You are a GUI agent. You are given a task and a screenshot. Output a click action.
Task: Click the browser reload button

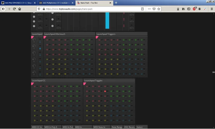coord(14,9)
